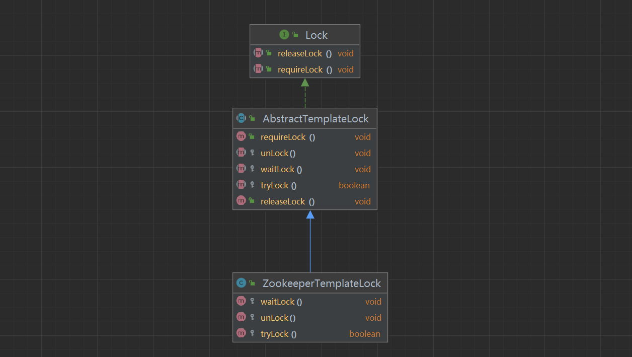Select releaseLock () name in the Lock interface
632x357 pixels.
click(305, 53)
